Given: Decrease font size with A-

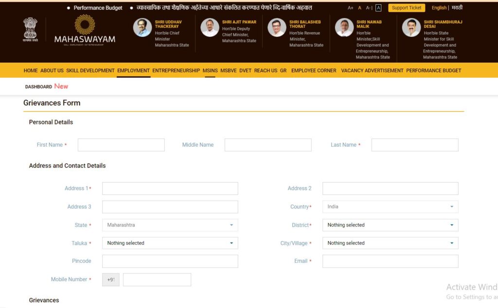Looking at the screenshot, I should tap(369, 8).
